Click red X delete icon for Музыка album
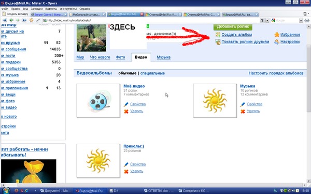 click(x=243, y=112)
